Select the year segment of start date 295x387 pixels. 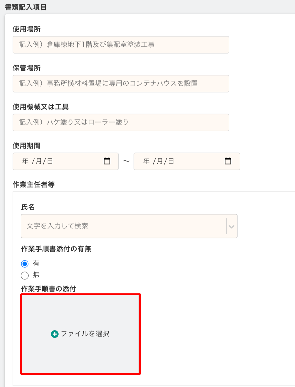(25, 161)
